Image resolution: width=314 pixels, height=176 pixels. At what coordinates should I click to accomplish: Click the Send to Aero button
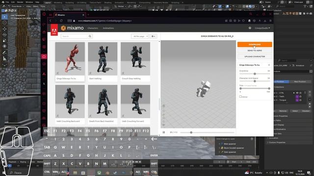point(255,50)
